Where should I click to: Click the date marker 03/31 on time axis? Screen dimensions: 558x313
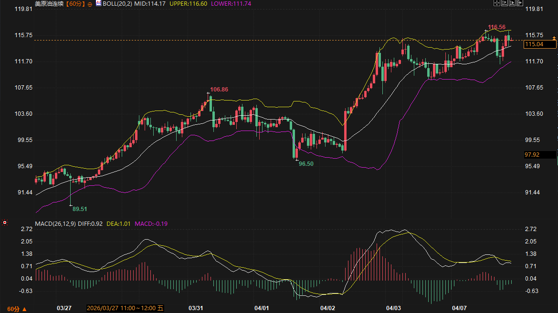coord(196,308)
